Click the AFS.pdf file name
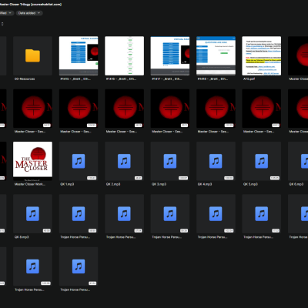Viewport: 308px width, 308px height. 249,79
